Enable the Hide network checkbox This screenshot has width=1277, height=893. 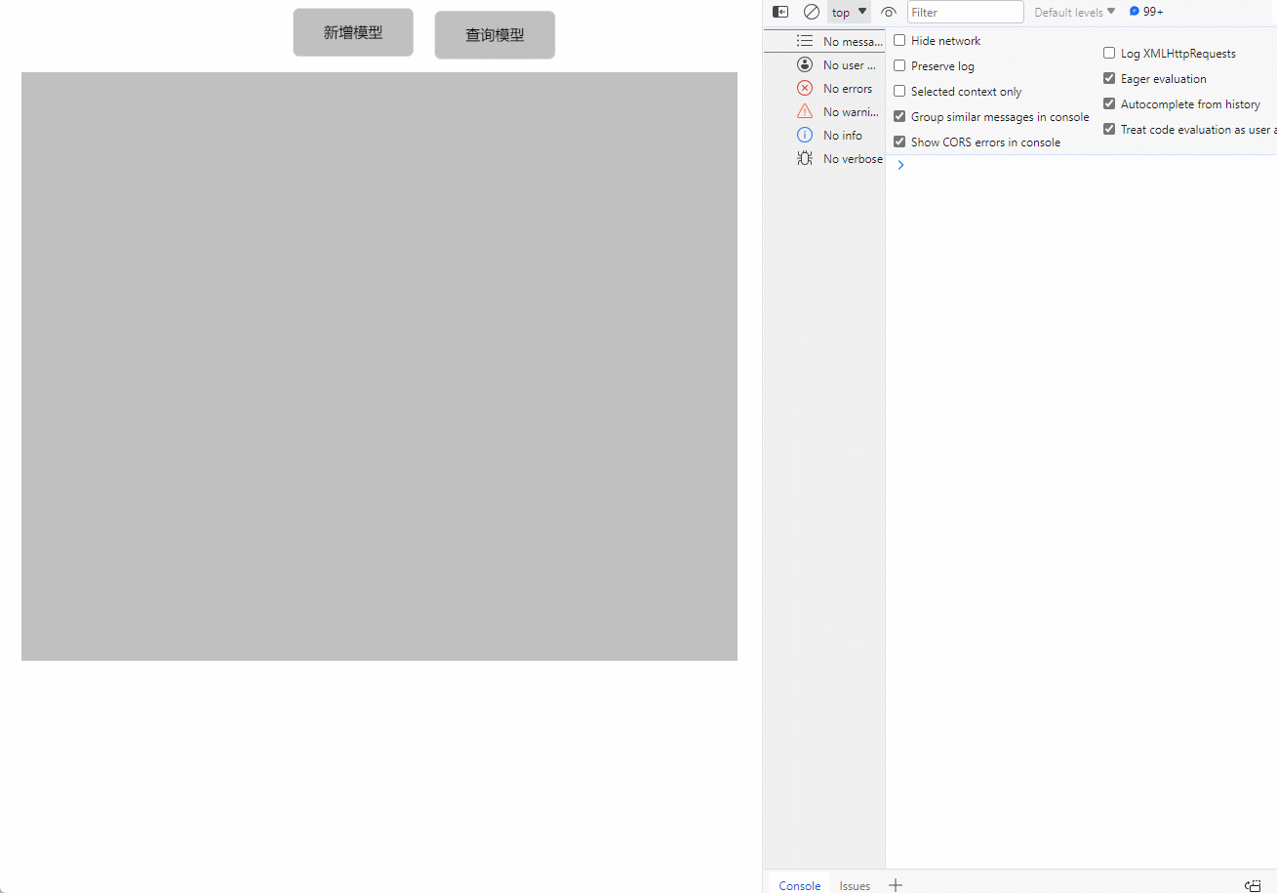[899, 41]
